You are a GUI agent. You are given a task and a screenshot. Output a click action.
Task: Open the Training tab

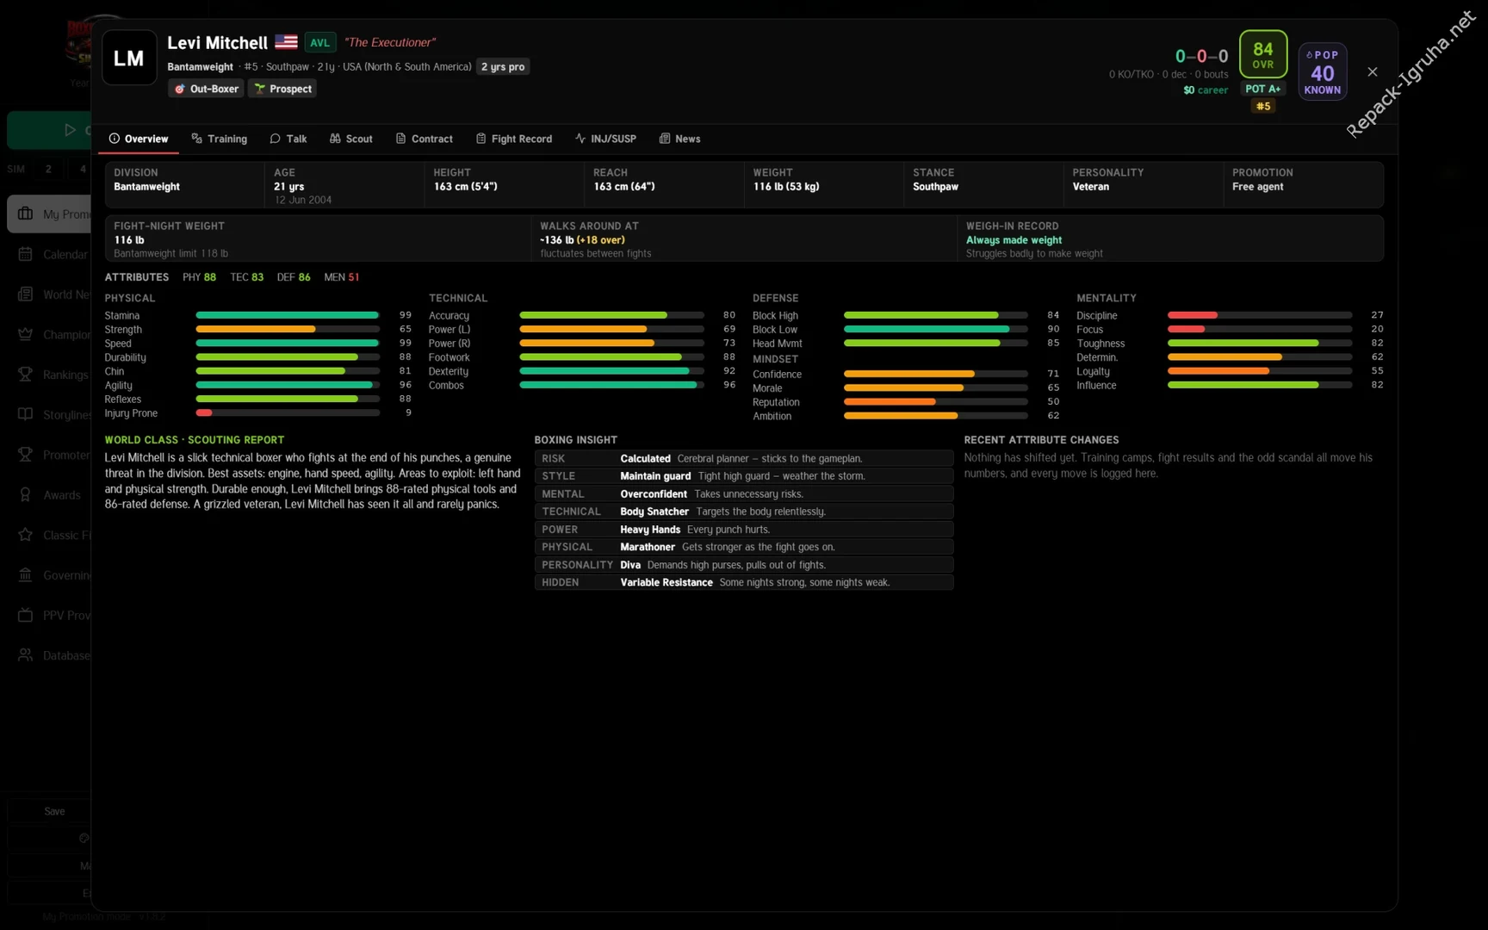(x=219, y=139)
